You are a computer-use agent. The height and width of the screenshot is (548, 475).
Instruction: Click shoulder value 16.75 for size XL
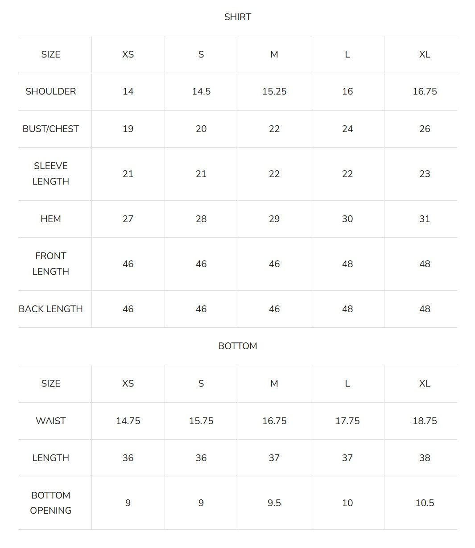(425, 91)
